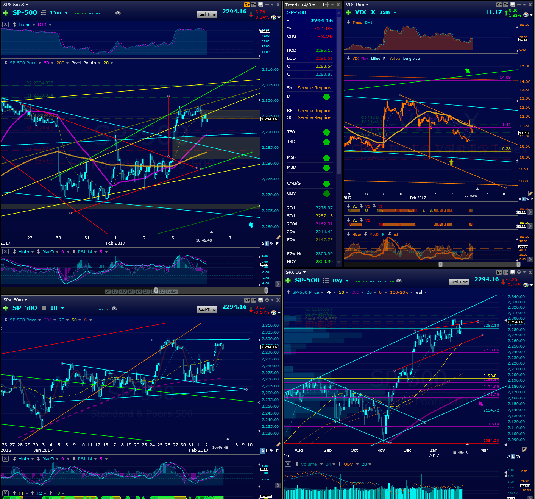Open T tools button in SPX 5m panel
The image size is (535, 499).
tap(254, 5)
